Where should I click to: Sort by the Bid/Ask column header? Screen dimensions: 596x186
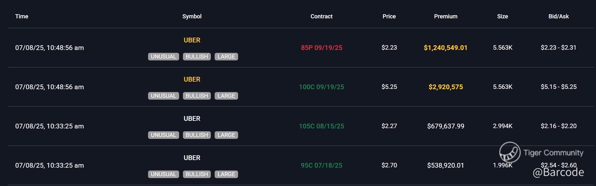pos(559,16)
